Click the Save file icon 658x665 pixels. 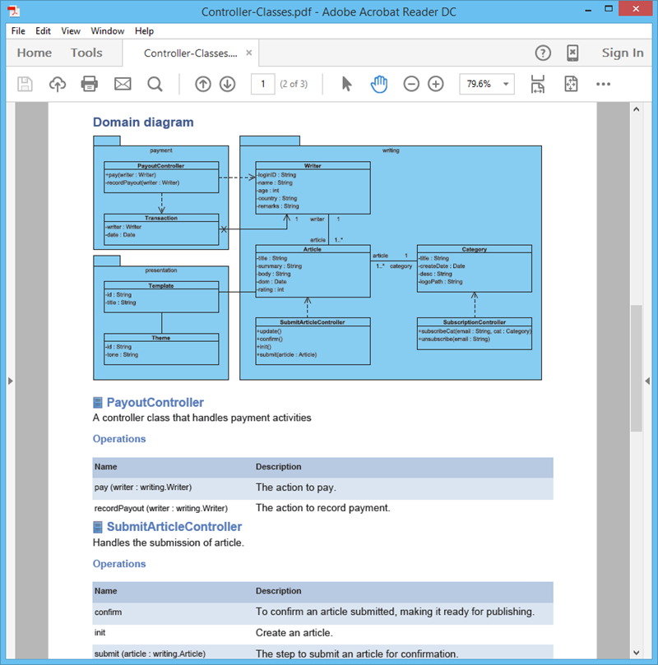pos(25,84)
